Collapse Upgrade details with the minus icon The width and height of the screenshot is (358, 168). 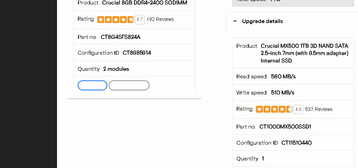pyautogui.click(x=235, y=21)
